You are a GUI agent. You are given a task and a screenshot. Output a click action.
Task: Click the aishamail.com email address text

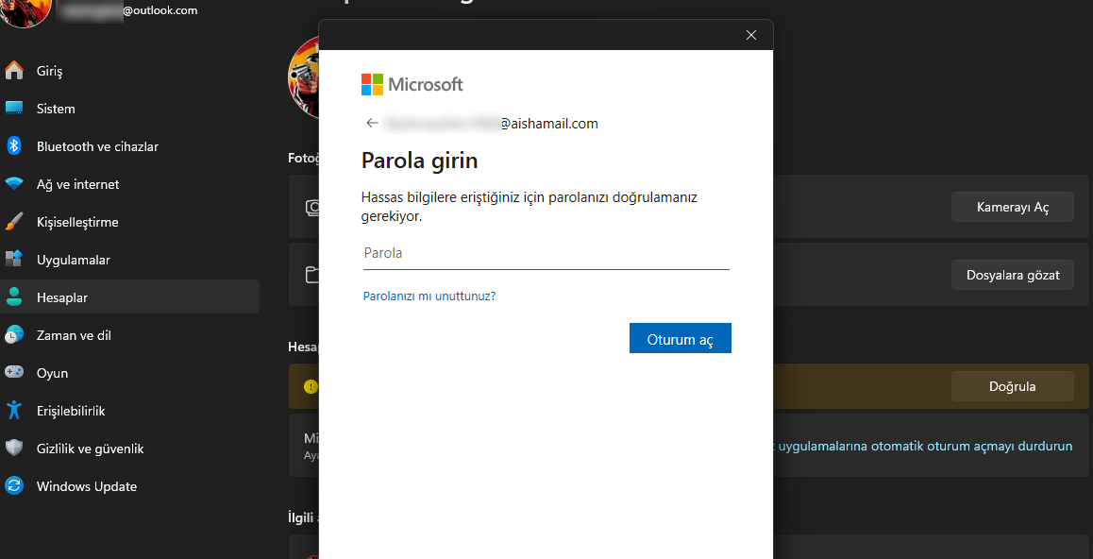tap(492, 124)
